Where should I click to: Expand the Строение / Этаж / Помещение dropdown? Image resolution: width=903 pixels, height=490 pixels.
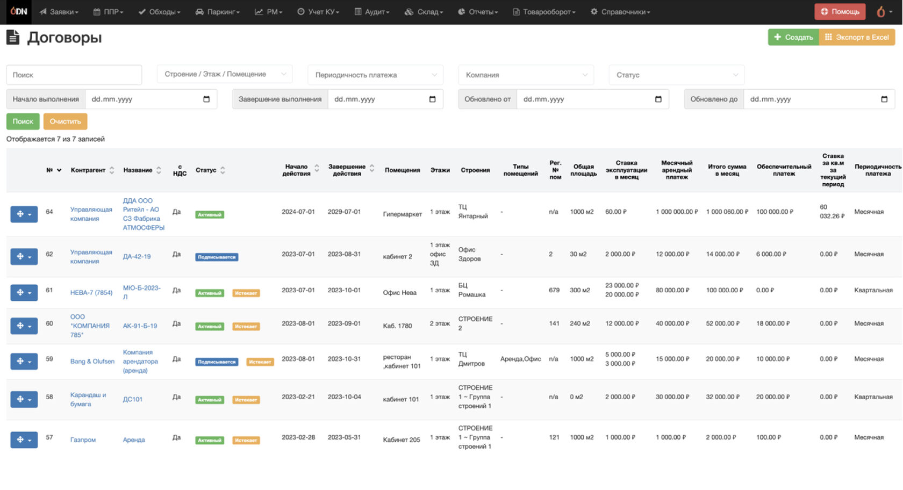pyautogui.click(x=225, y=74)
